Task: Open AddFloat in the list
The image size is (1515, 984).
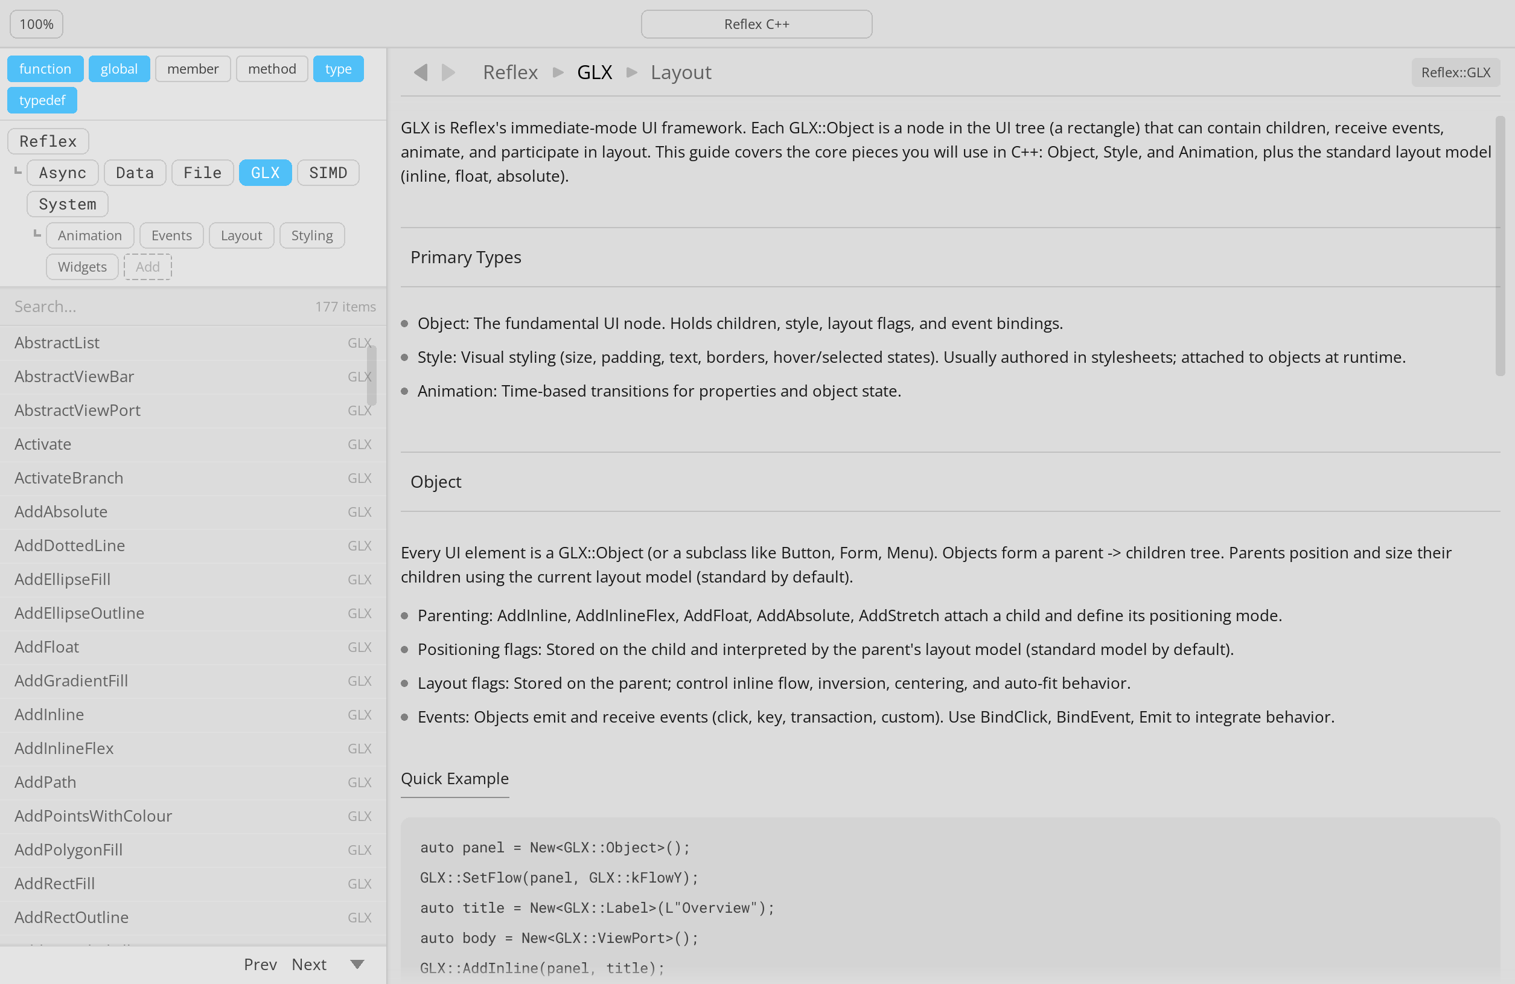Action: pos(193,646)
